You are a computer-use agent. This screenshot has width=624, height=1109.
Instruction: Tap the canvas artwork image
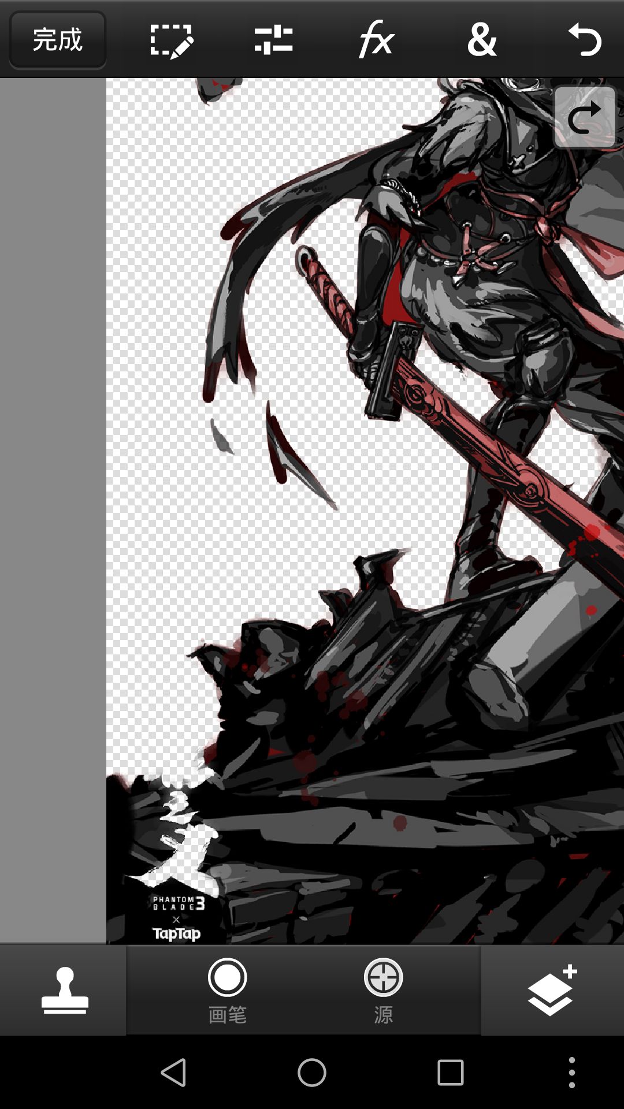[x=365, y=511]
